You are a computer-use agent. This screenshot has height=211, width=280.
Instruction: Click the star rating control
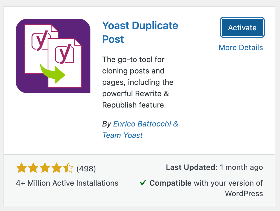45,167
